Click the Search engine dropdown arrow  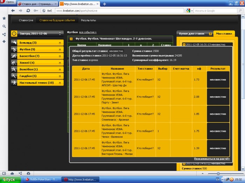tap(192, 11)
